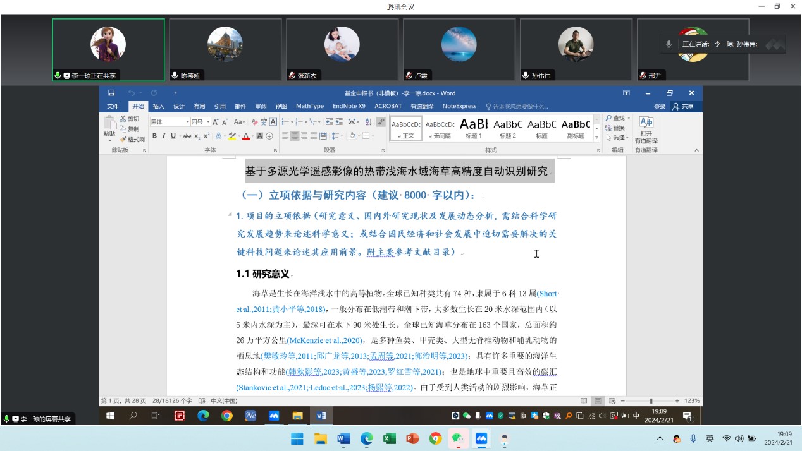802x451 pixels.
Task: Click the Strikethrough abc icon
Action: [x=187, y=136]
